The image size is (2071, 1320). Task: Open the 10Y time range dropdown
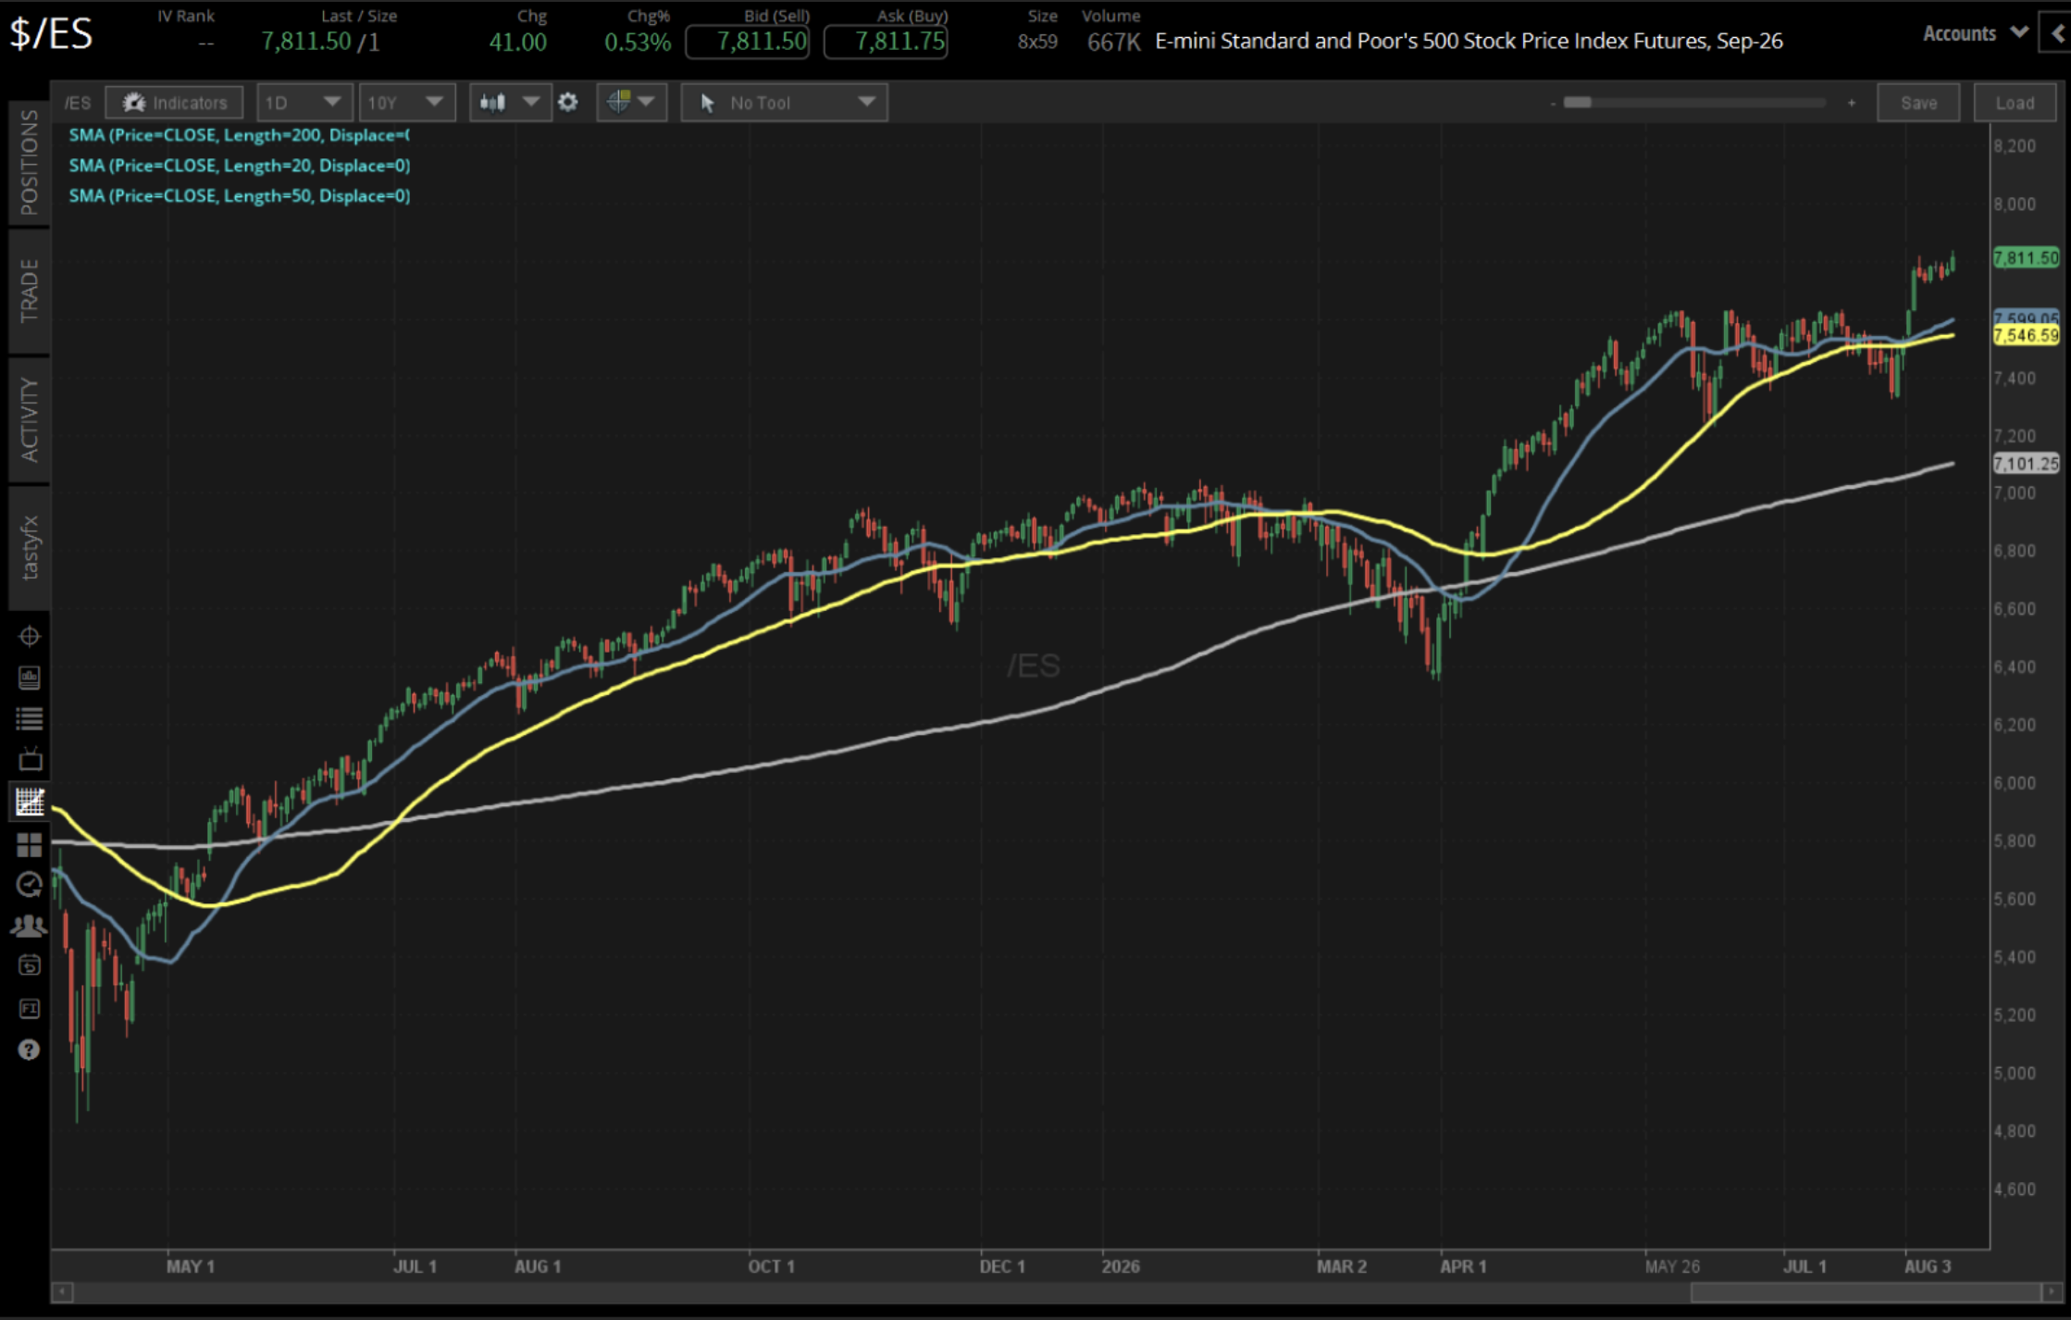coord(406,103)
